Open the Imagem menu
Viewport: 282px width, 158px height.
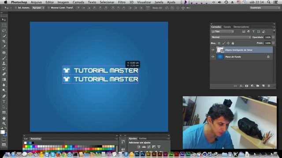pyautogui.click(x=63, y=2)
